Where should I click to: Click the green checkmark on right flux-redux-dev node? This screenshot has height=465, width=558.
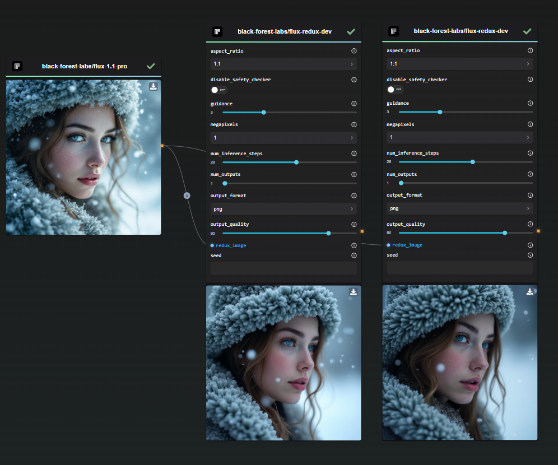coord(527,31)
